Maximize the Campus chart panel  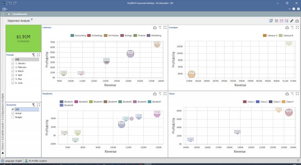click(297, 27)
